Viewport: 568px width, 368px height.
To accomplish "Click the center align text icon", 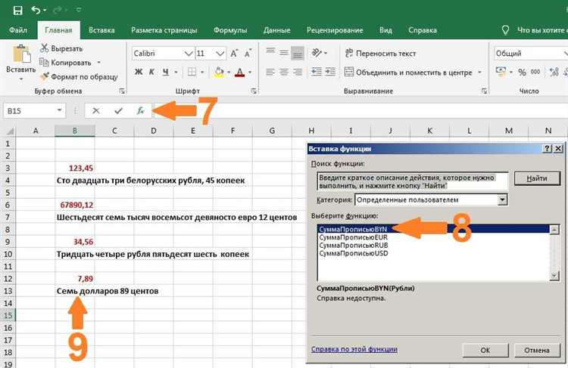I will [x=284, y=73].
